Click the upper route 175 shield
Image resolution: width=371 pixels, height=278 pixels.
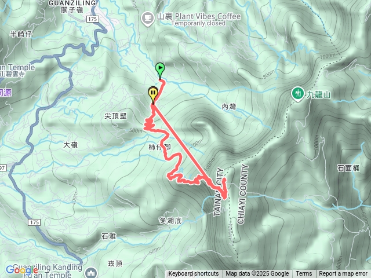tap(93, 19)
